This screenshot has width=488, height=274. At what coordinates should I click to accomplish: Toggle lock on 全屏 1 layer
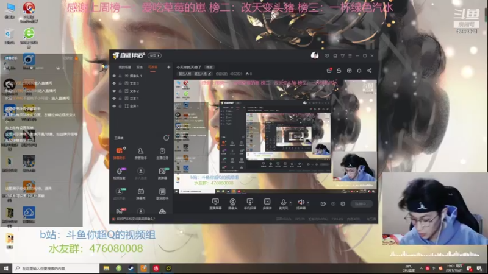tap(120, 106)
